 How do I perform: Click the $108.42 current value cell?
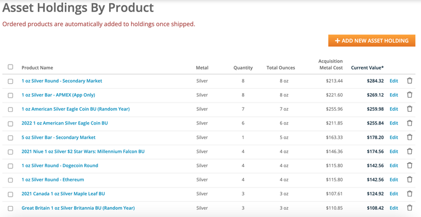pos(376,208)
